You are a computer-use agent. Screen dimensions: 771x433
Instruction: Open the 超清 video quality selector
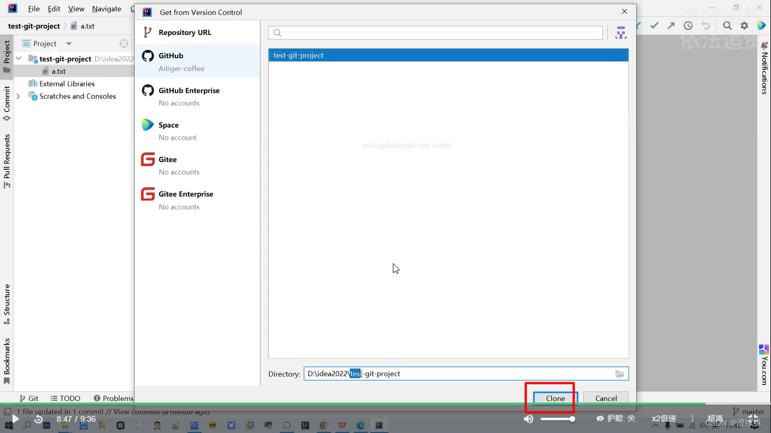point(715,419)
